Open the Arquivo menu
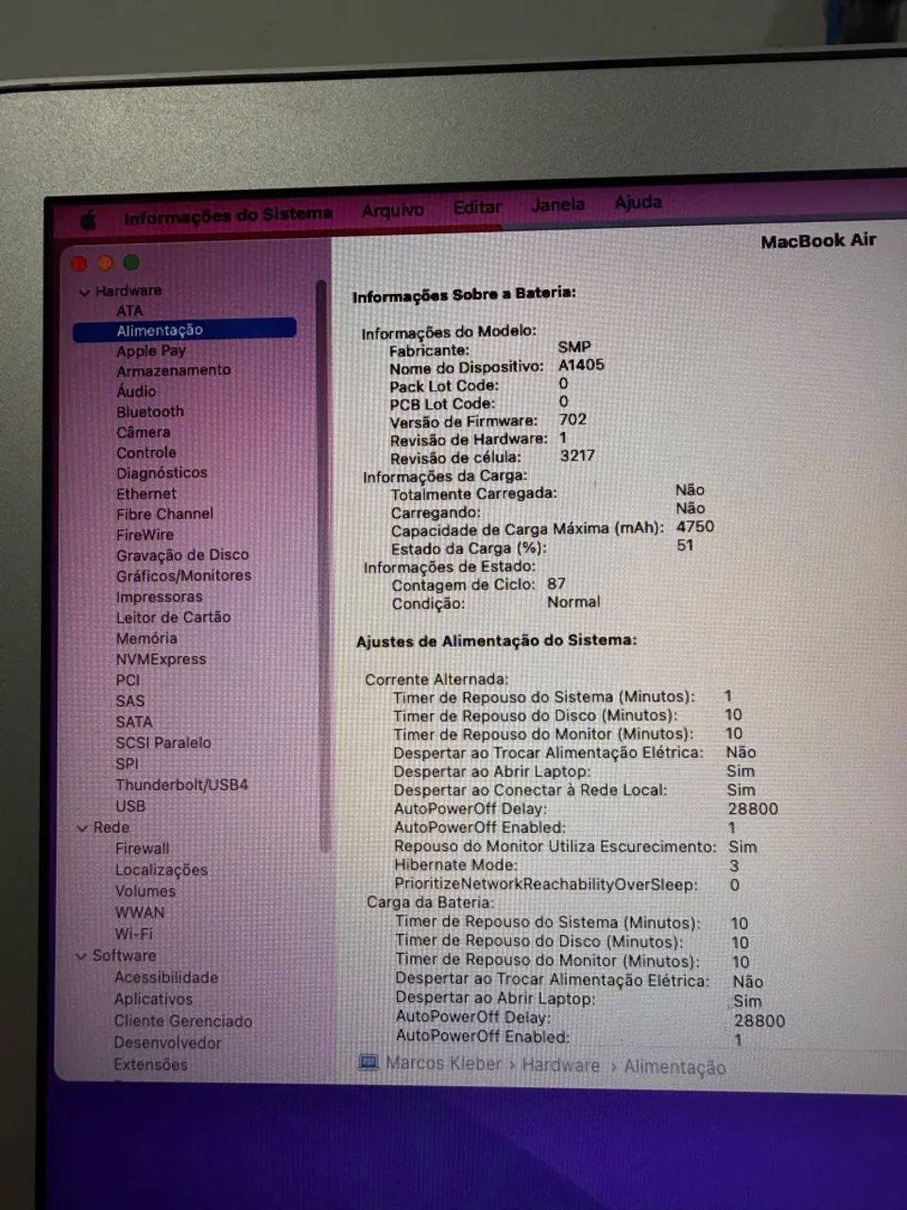Screen dimensions: 907x1210 click(392, 210)
